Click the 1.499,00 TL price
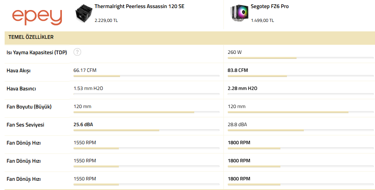The width and height of the screenshot is (375, 190). coord(262,21)
